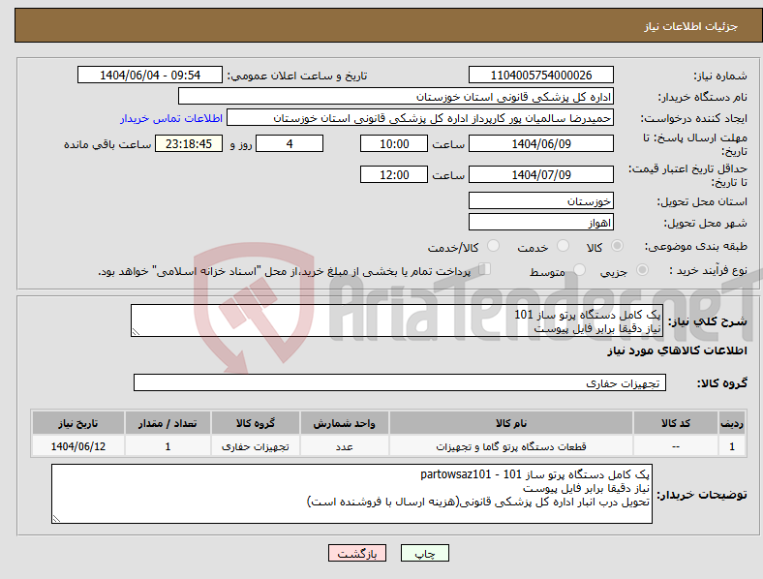Click the remaining days field showing 4
The width and height of the screenshot is (763, 579).
290,144
